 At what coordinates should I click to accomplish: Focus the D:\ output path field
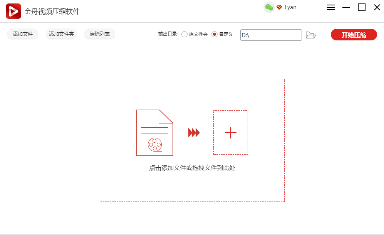click(271, 35)
